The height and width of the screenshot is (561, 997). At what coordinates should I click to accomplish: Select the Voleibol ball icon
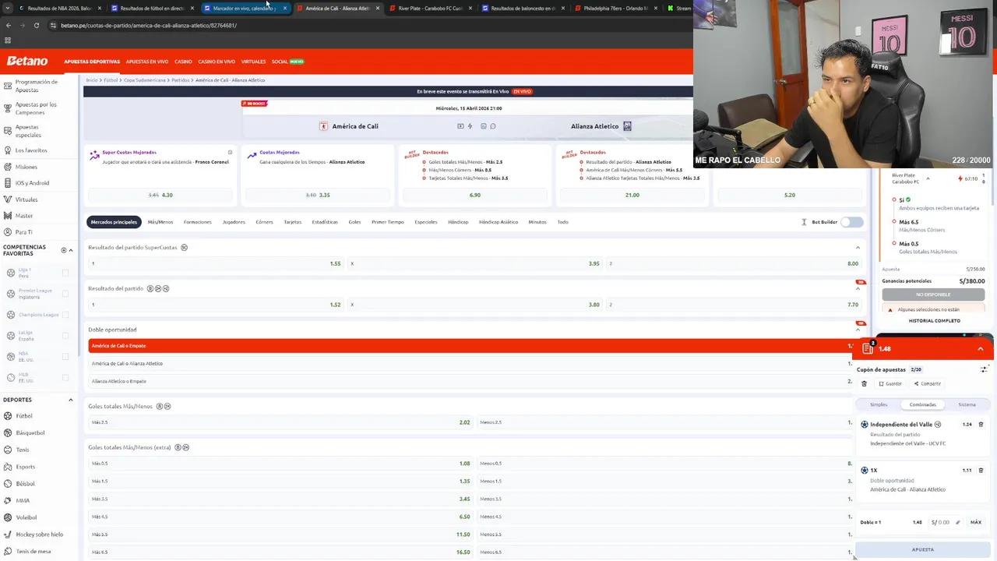click(x=9, y=517)
